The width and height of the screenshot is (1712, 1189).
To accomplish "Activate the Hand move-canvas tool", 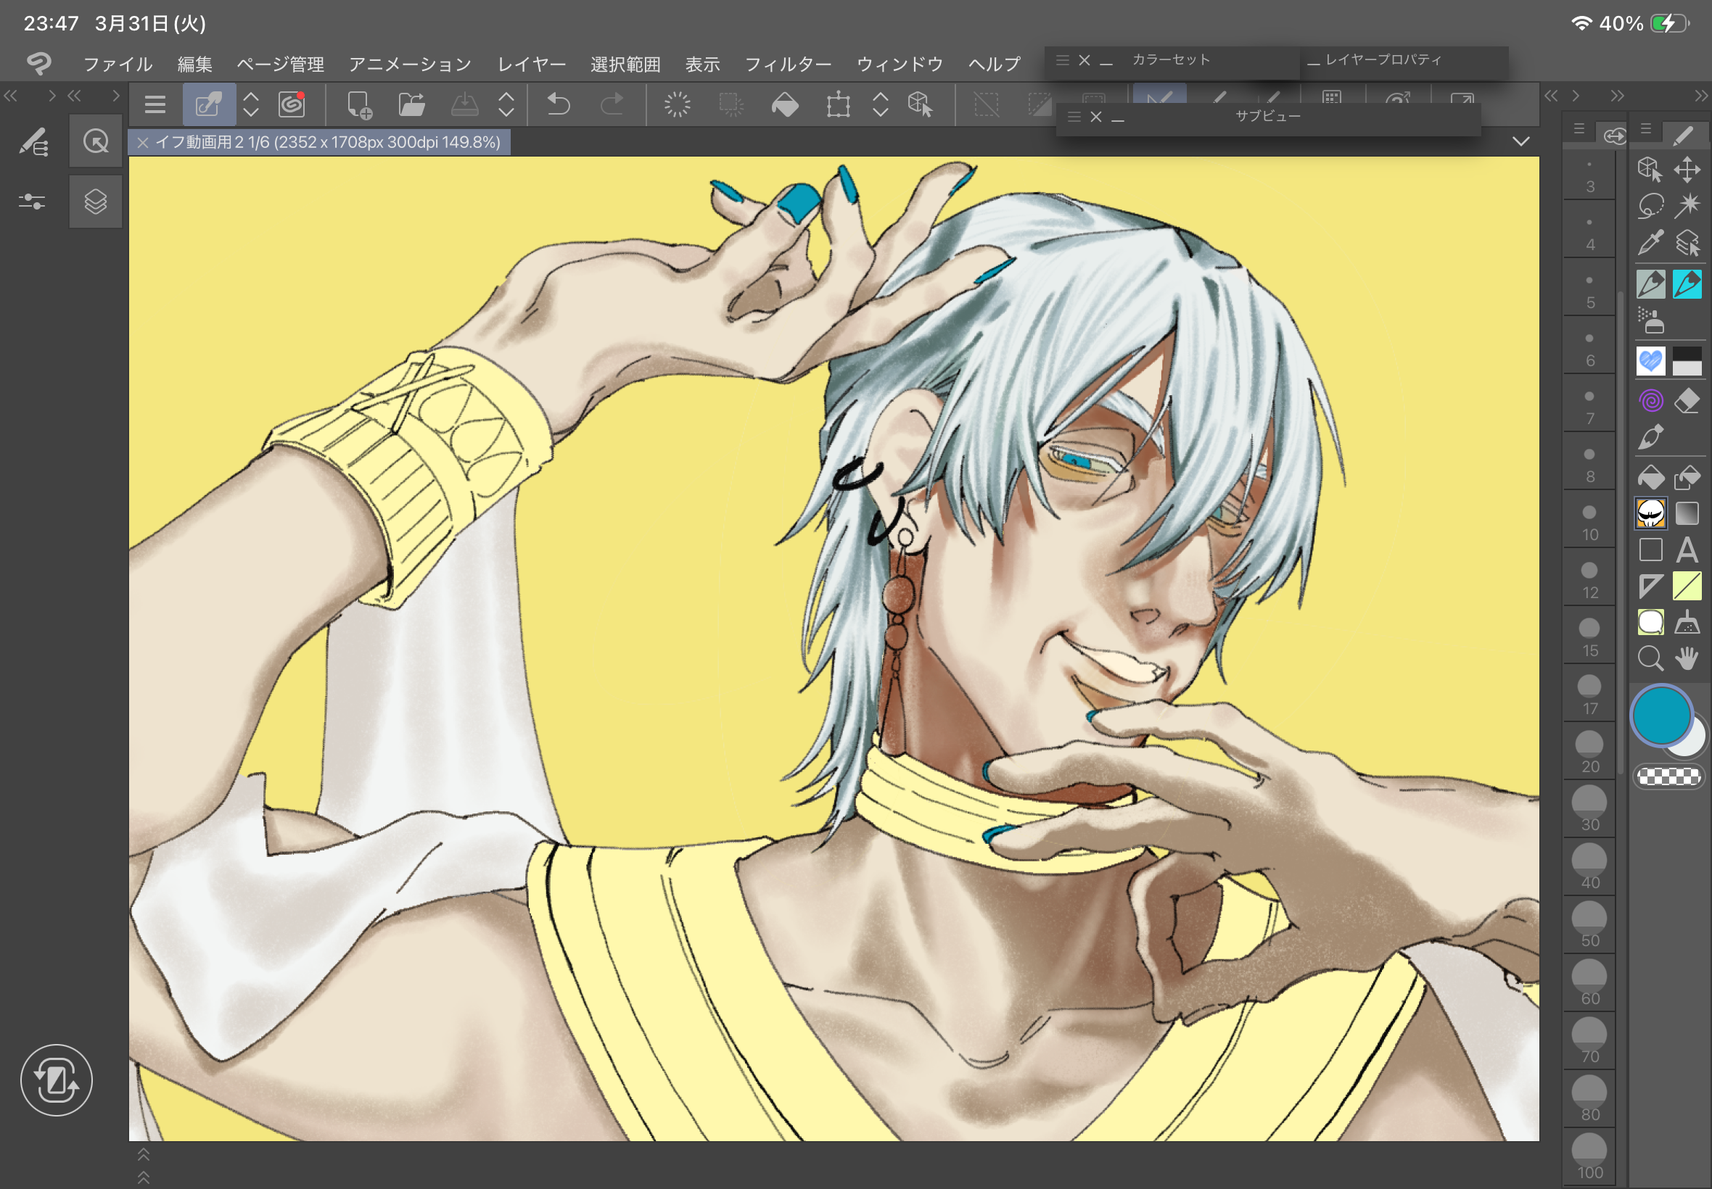I will coord(1687,658).
